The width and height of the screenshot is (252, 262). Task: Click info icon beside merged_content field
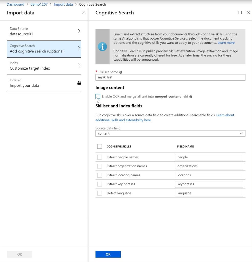tap(191, 97)
